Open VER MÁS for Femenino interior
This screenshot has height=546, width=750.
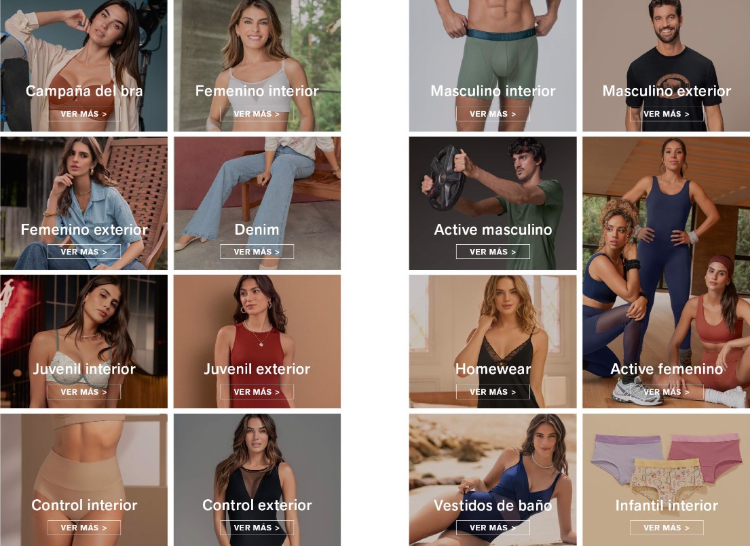(x=257, y=114)
